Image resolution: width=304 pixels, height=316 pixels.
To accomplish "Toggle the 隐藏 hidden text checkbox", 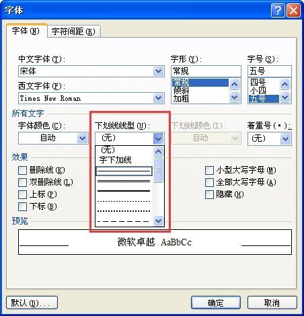I will (209, 194).
